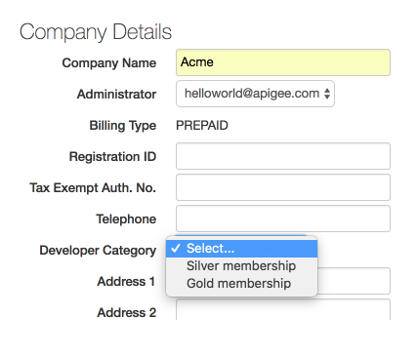Click the Telephone label
Viewport: 417px width, 358px height.
126,219
